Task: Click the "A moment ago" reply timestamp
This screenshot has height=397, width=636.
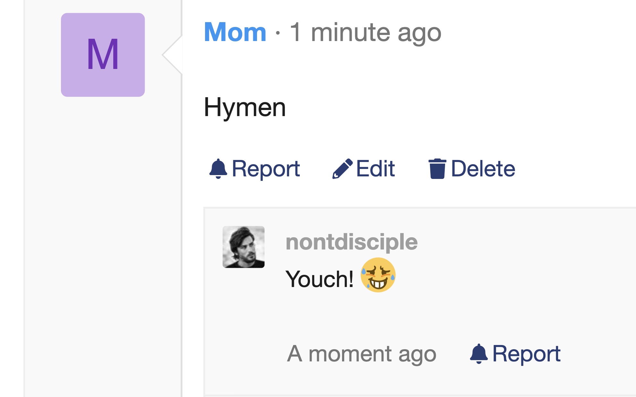Action: point(362,354)
